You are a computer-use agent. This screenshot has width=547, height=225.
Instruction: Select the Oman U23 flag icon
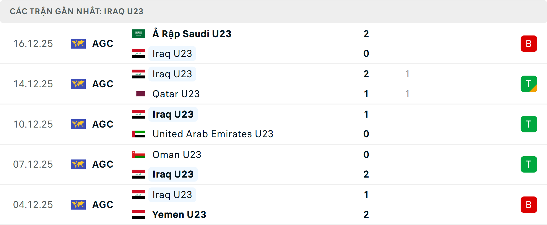138,155
